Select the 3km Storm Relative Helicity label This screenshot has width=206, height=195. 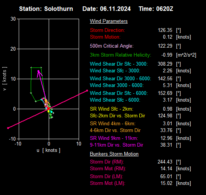(121, 55)
